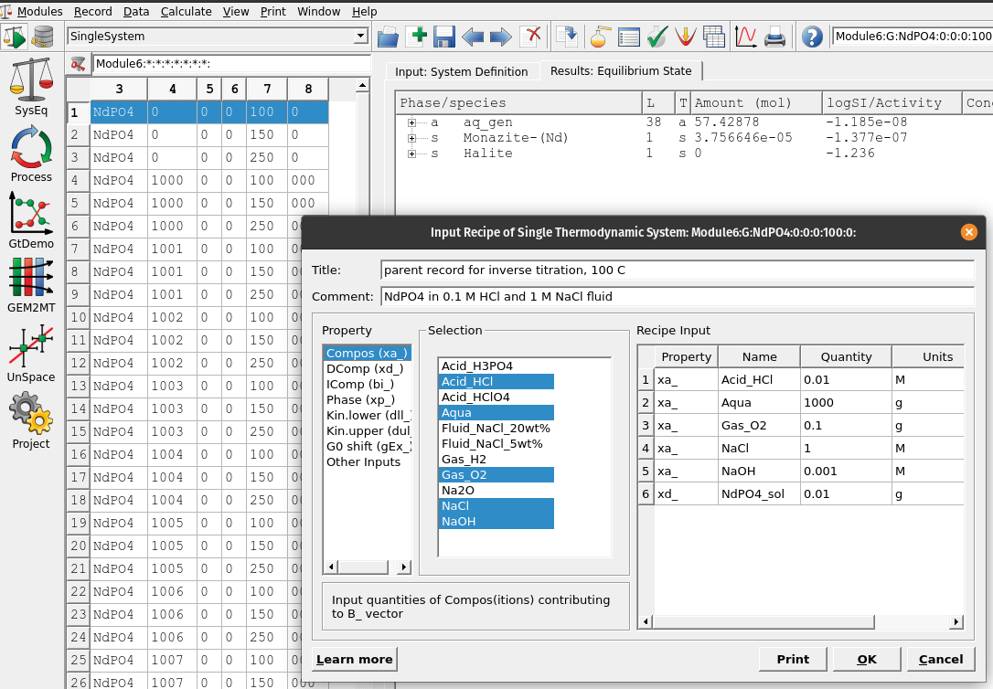Click the red curve graph icon
This screenshot has width=993, height=689.
tap(745, 37)
